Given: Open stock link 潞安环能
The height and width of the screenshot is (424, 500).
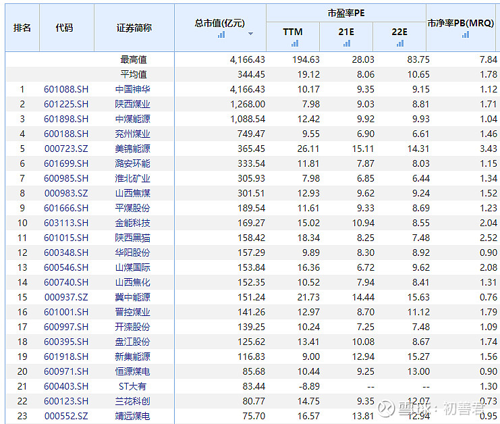Looking at the screenshot, I should 133,163.
